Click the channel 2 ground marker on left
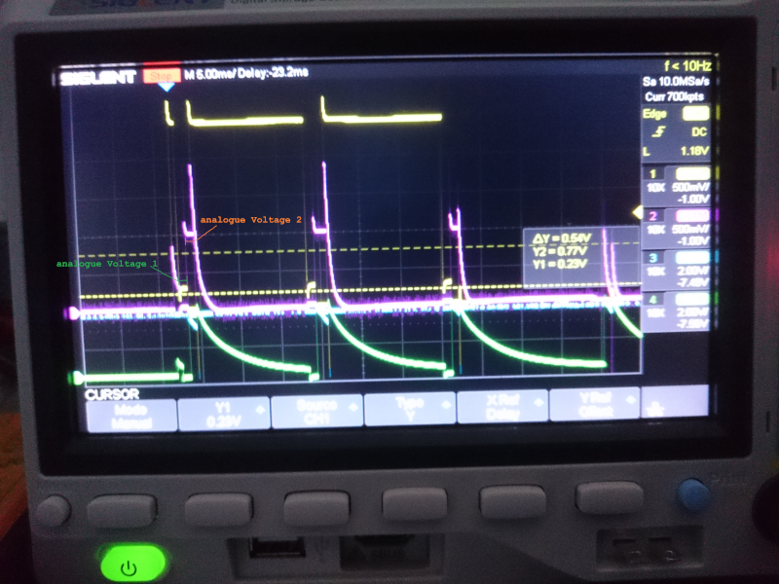This screenshot has width=779, height=584. point(73,313)
